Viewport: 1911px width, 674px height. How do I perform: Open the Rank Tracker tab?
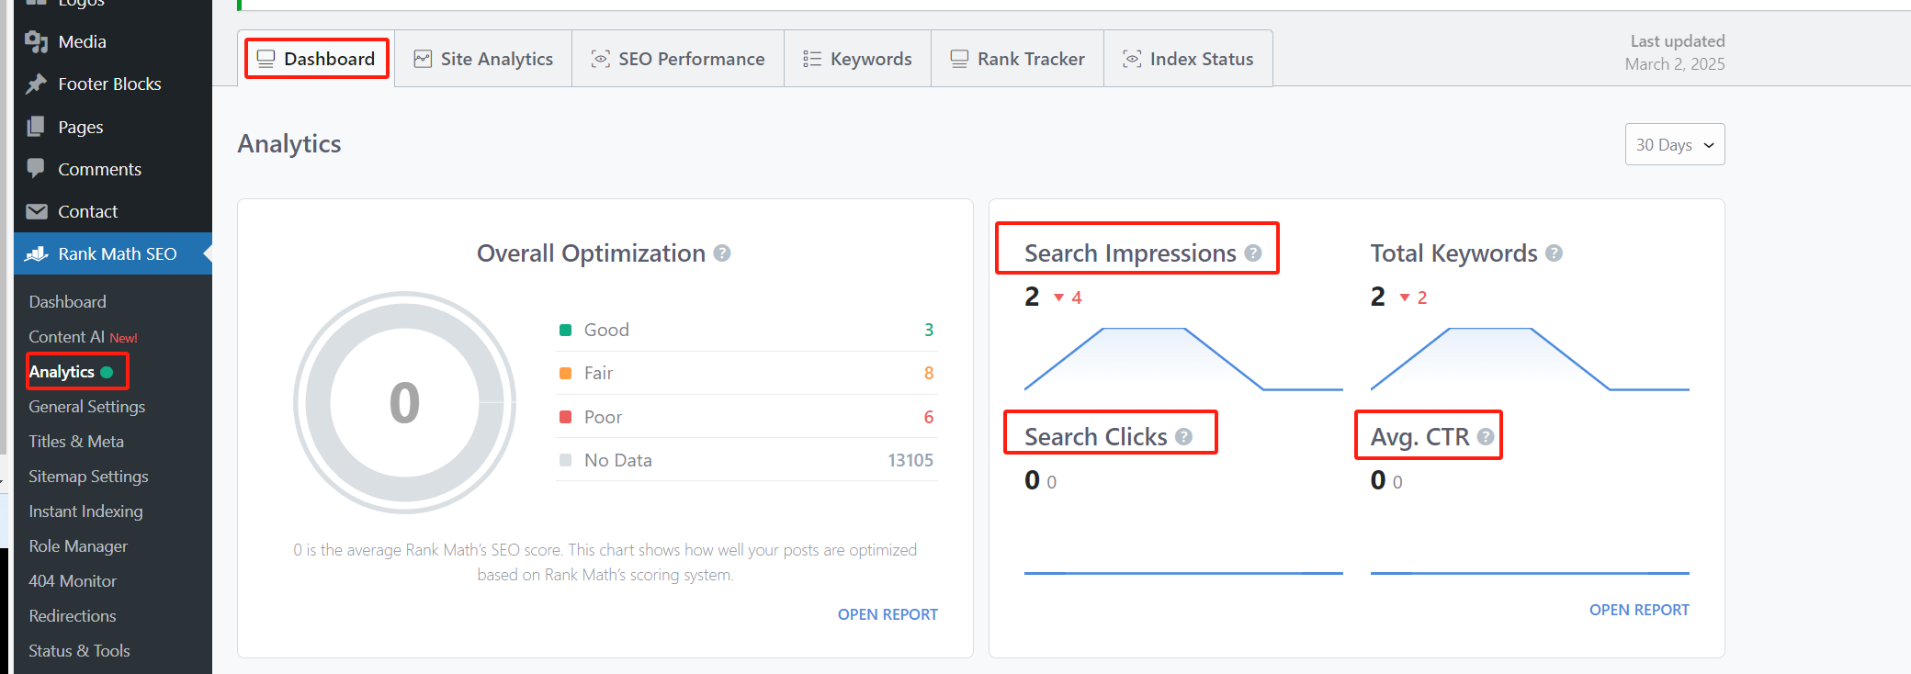pyautogui.click(x=1017, y=58)
